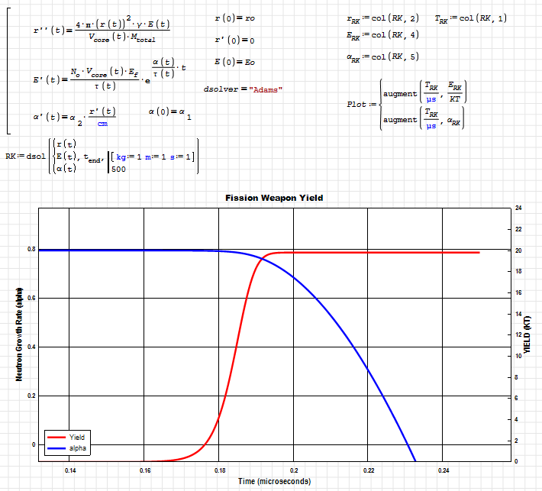Click the blue alpha legend line swatch
The image size is (542, 491).
pos(57,448)
